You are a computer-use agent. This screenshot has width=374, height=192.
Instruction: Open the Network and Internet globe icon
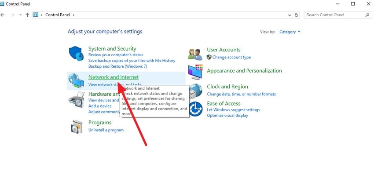coord(76,81)
